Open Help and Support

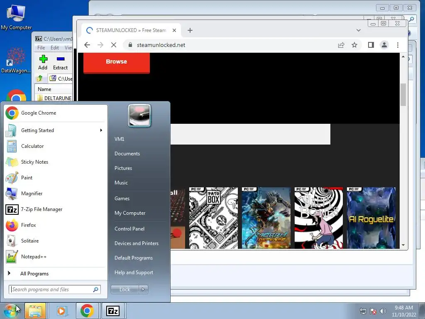coord(134,272)
